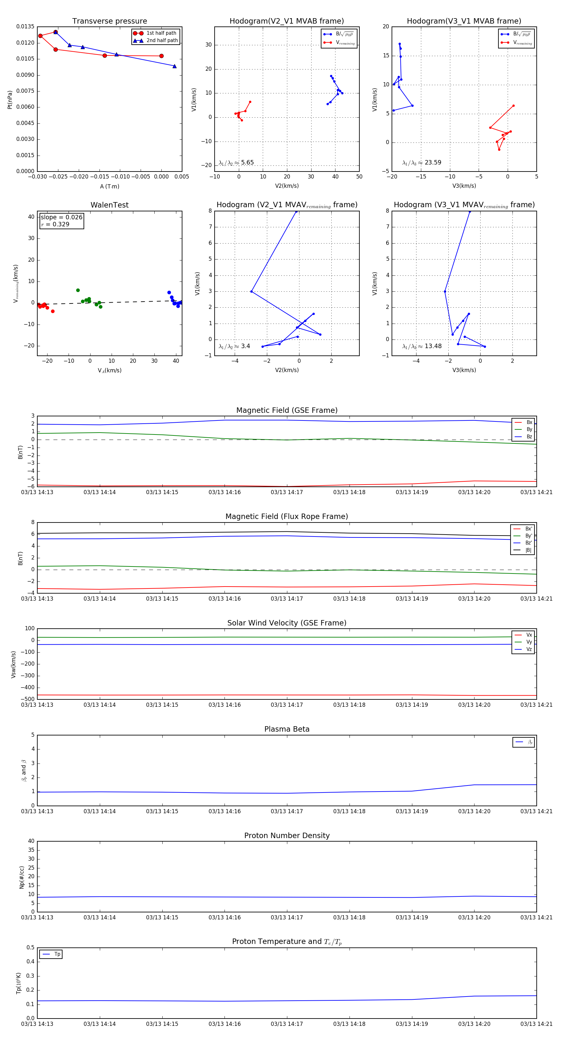Click the "Plasma Beta" plot title

point(287,729)
